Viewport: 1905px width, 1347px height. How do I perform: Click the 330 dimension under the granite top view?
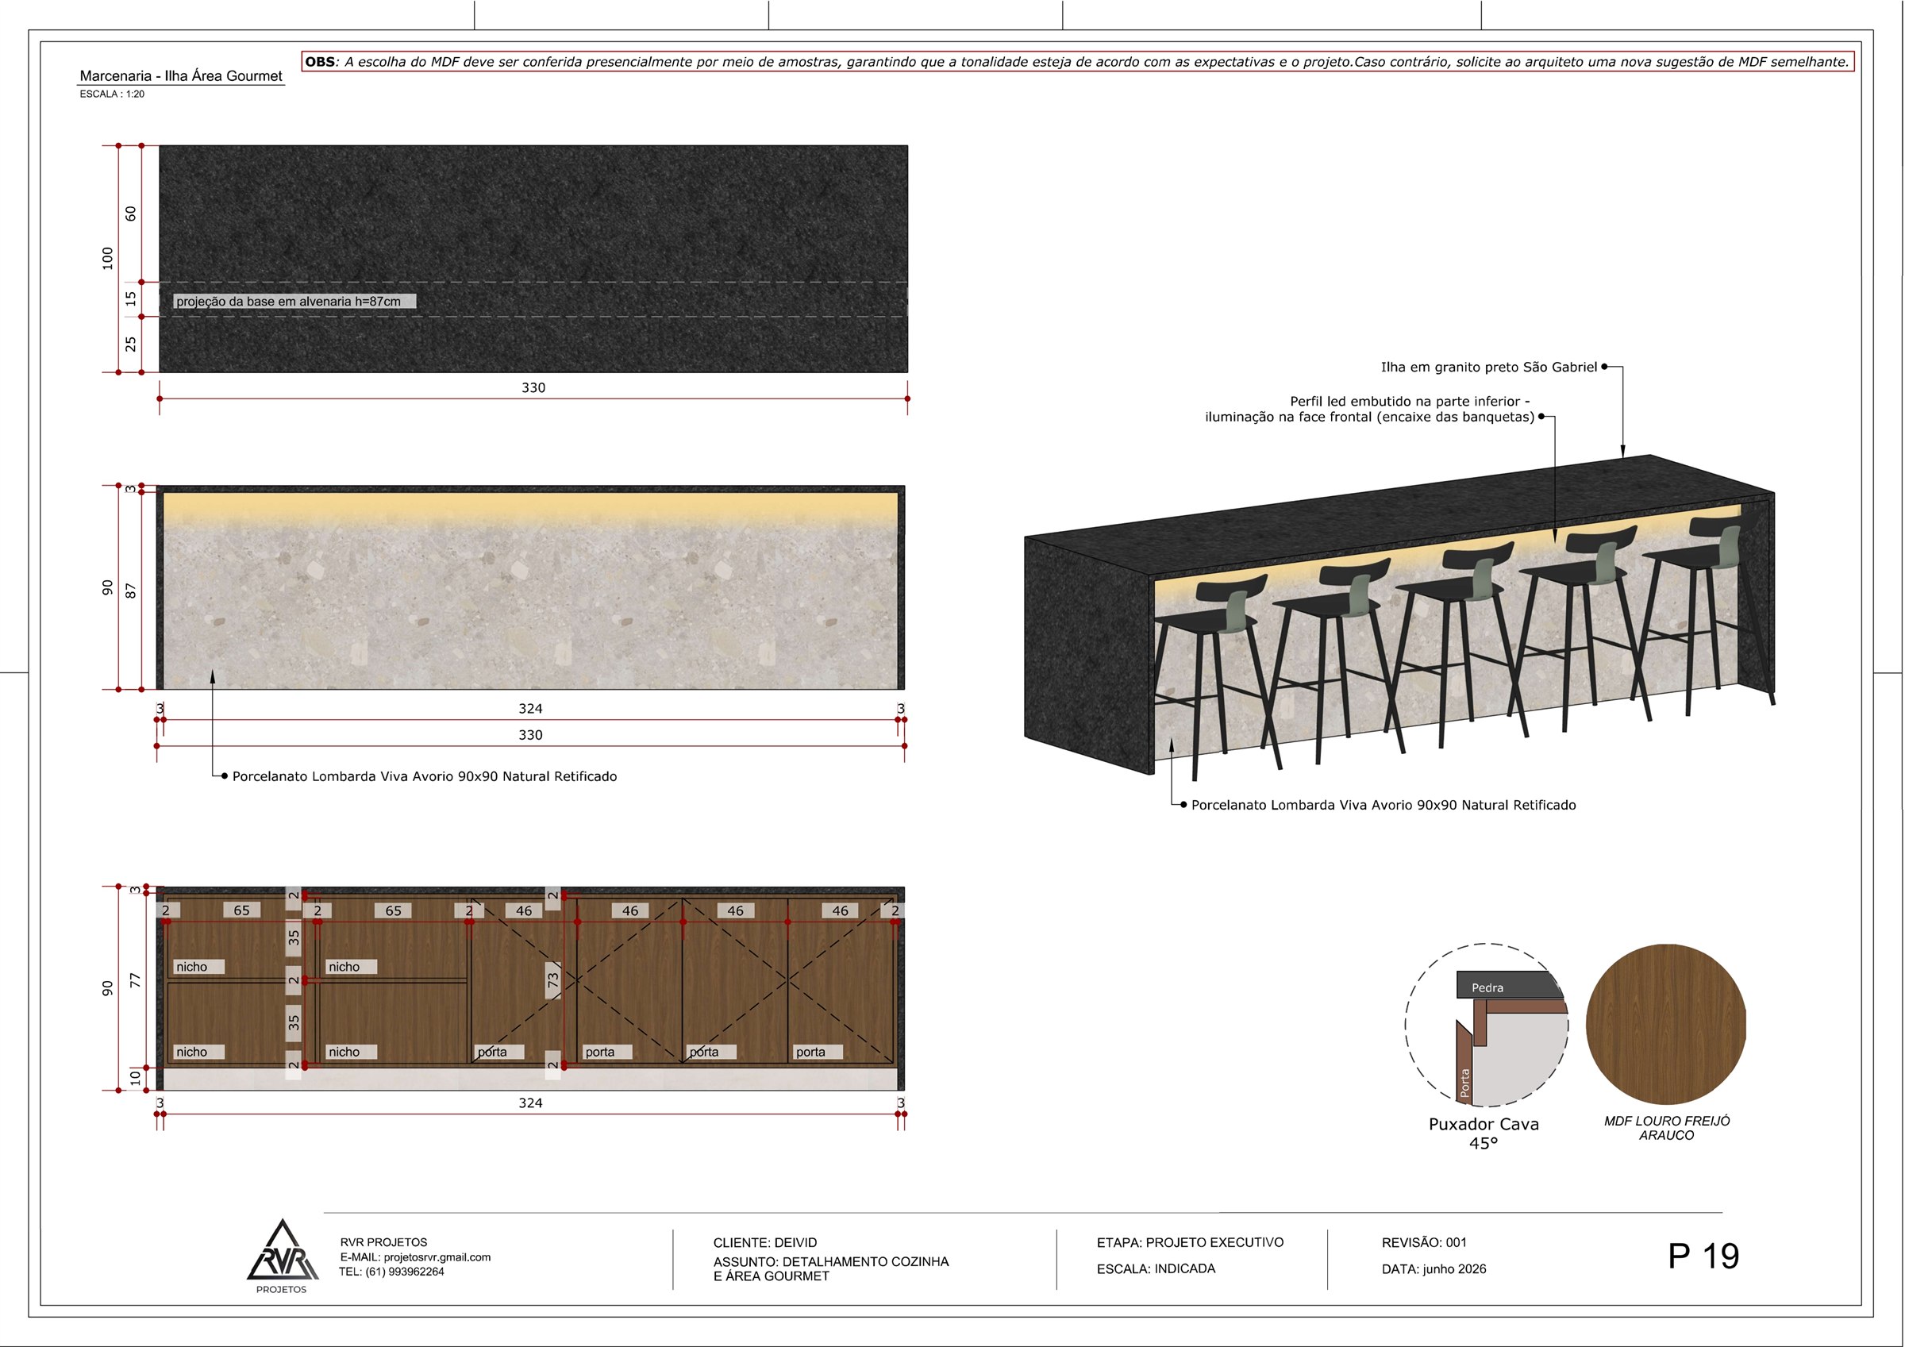(x=533, y=387)
